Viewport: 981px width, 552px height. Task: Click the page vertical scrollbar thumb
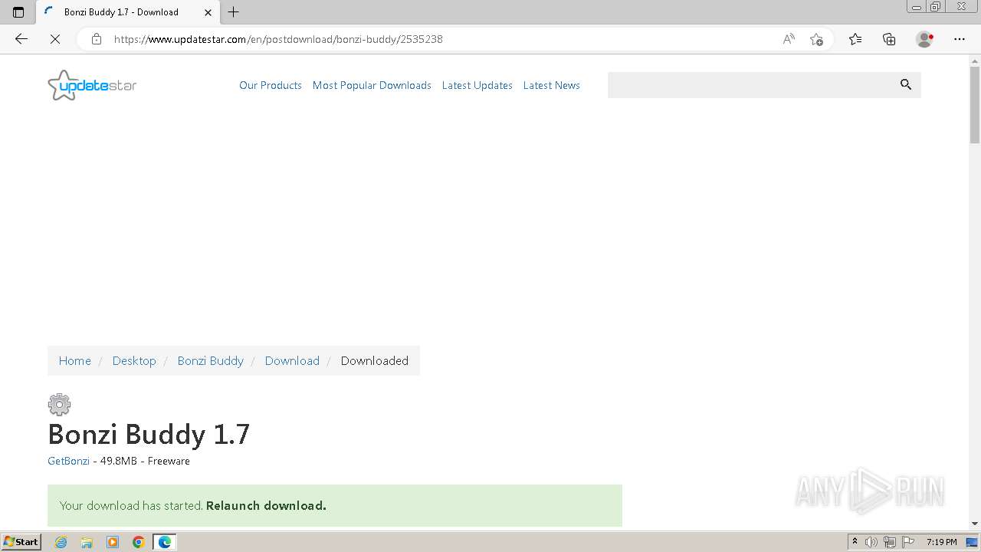975,105
